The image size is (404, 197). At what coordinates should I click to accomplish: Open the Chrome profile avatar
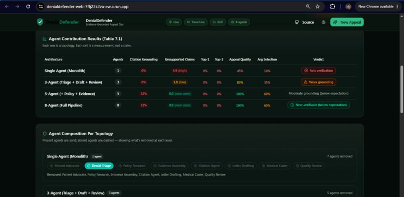click(348, 6)
